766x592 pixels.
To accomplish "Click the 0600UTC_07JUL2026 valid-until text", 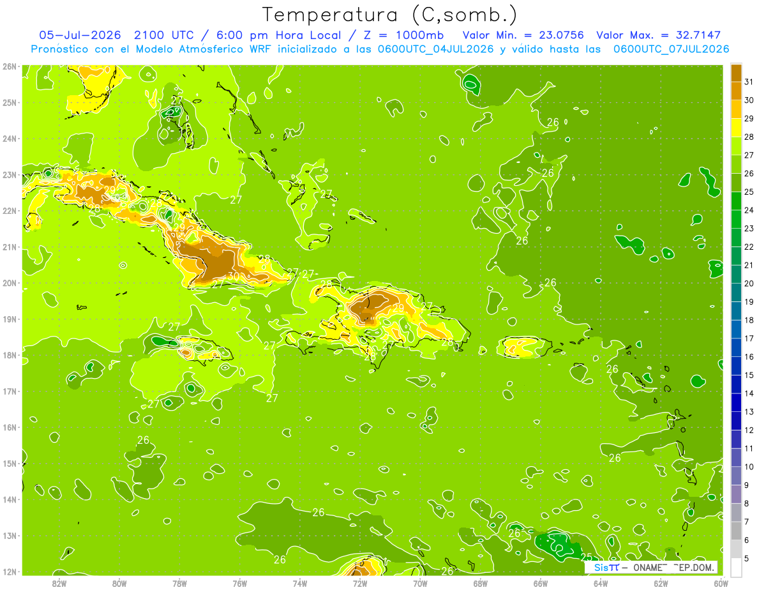I will tap(671, 49).
